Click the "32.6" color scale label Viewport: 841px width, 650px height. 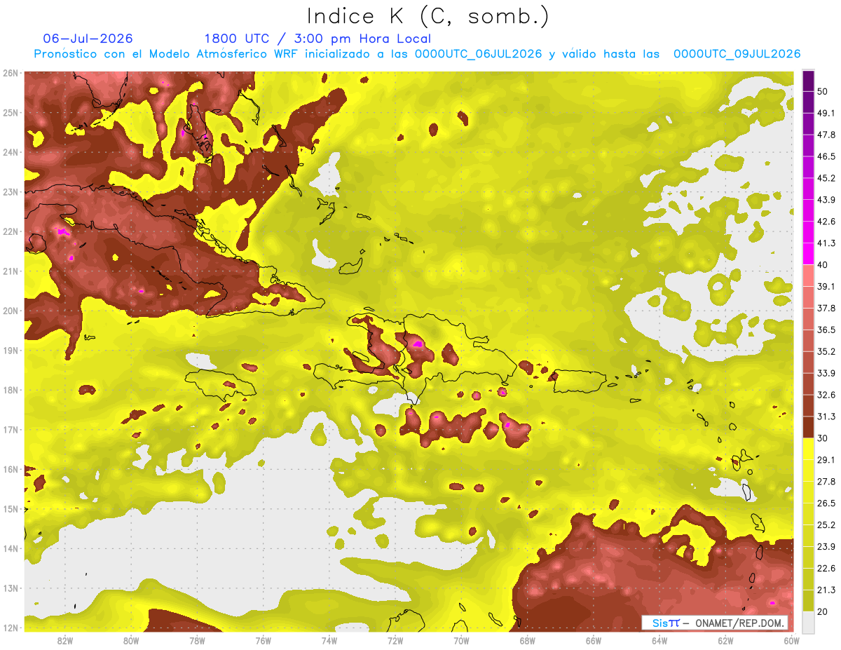pos(826,395)
